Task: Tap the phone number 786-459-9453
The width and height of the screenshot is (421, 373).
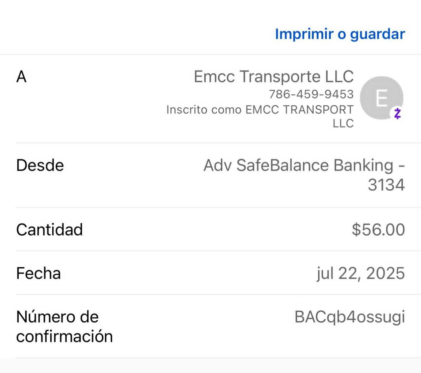Action: 311,94
